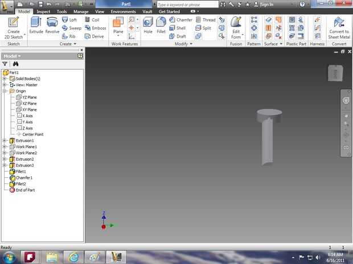
Task: Select XY Plane in the browser
Action: coord(27,110)
